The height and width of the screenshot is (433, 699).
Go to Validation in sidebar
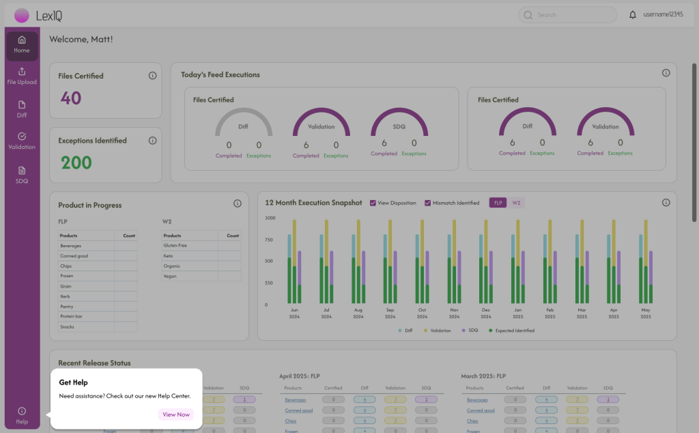coord(22,141)
